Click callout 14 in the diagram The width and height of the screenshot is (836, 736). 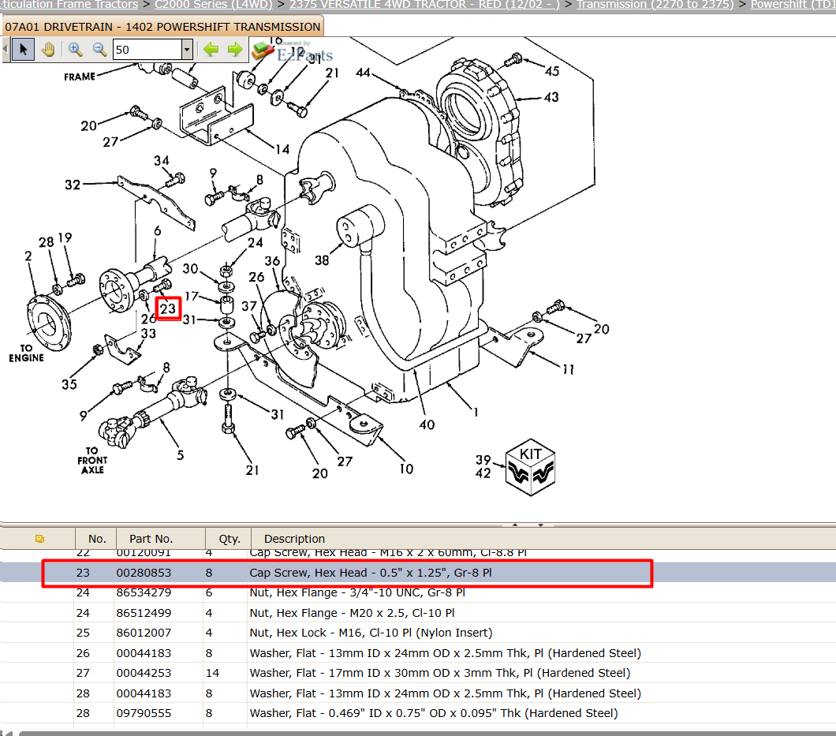coord(282,149)
